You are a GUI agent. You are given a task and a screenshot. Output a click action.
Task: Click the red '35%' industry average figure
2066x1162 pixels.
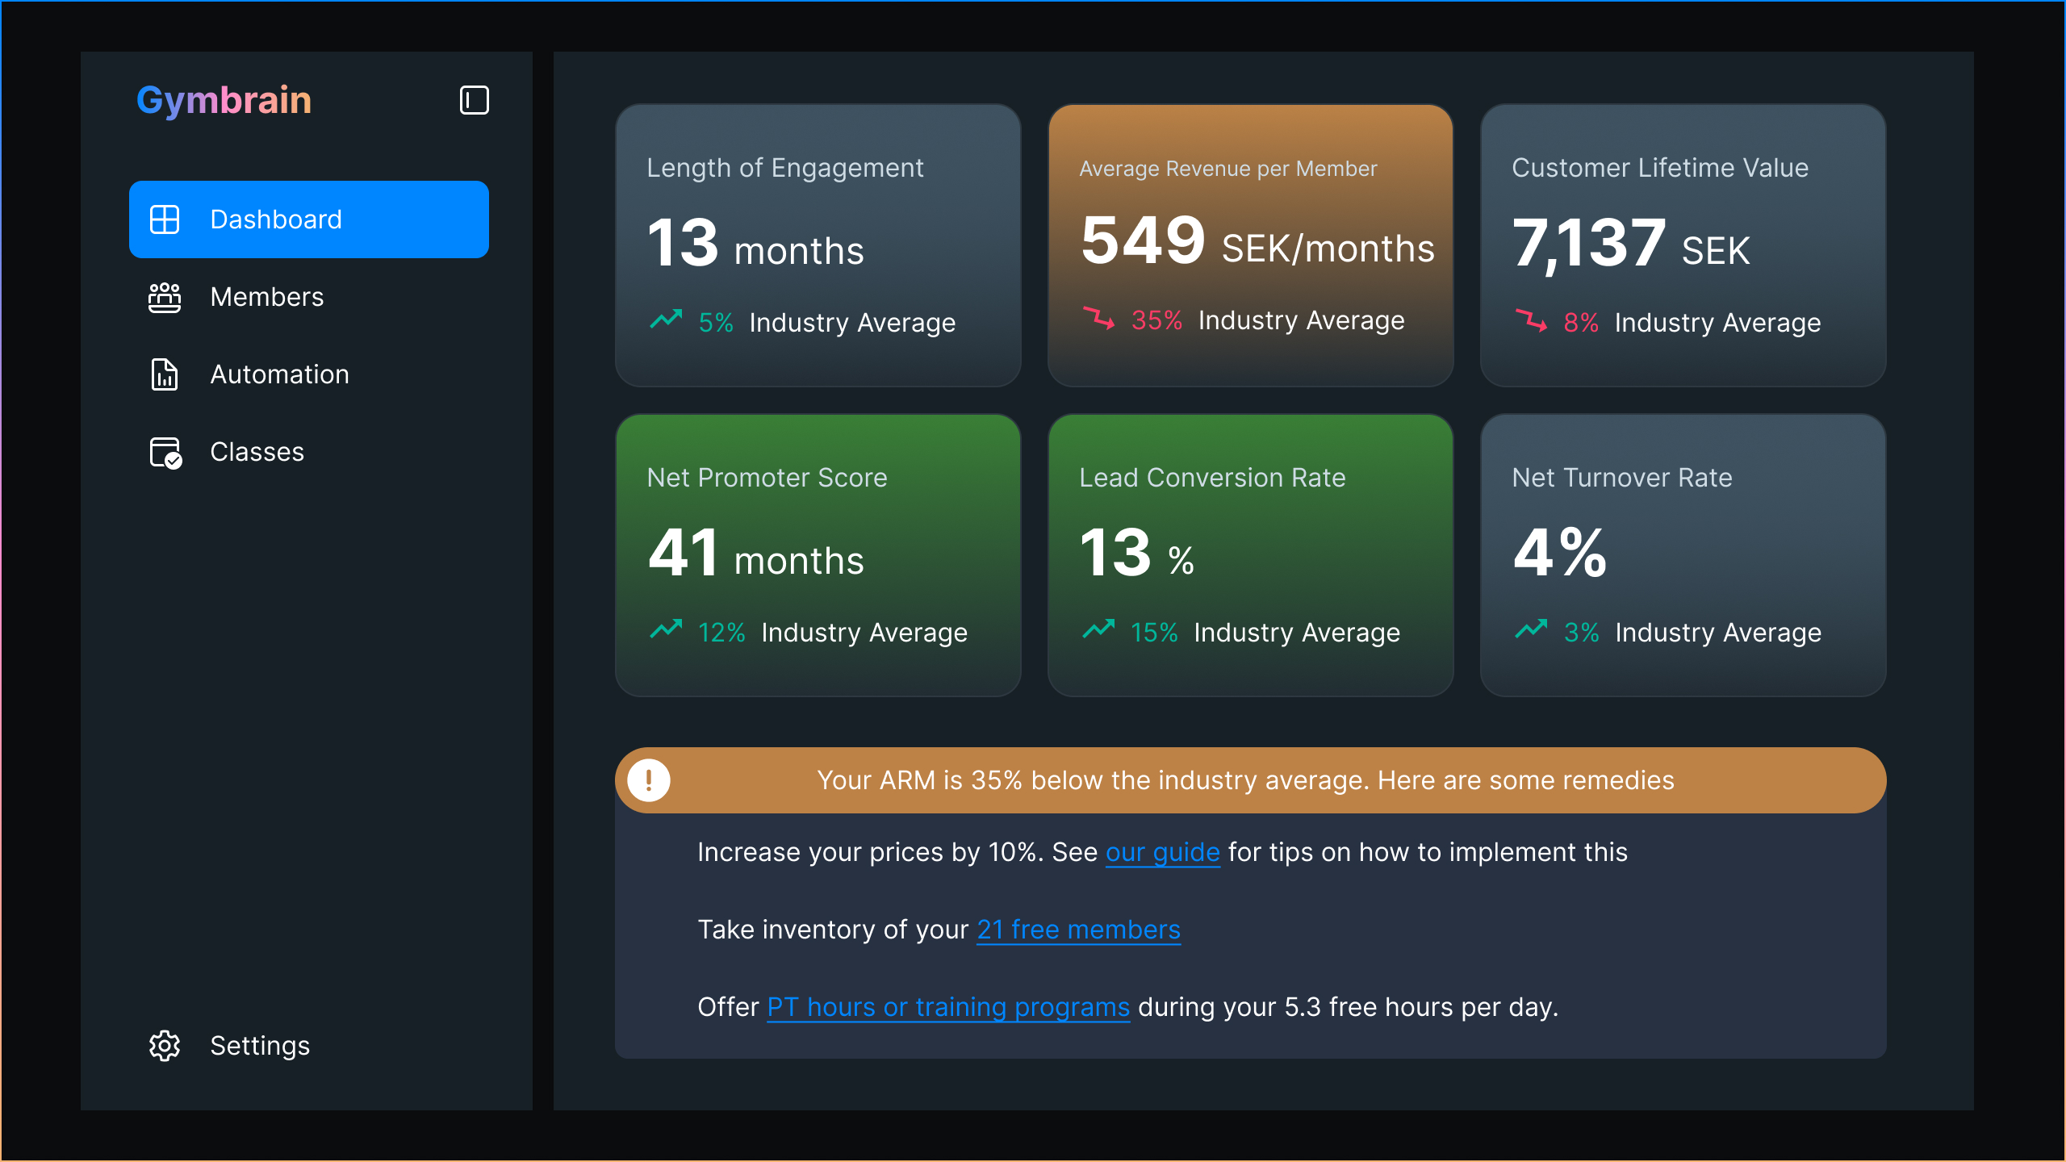(1156, 320)
